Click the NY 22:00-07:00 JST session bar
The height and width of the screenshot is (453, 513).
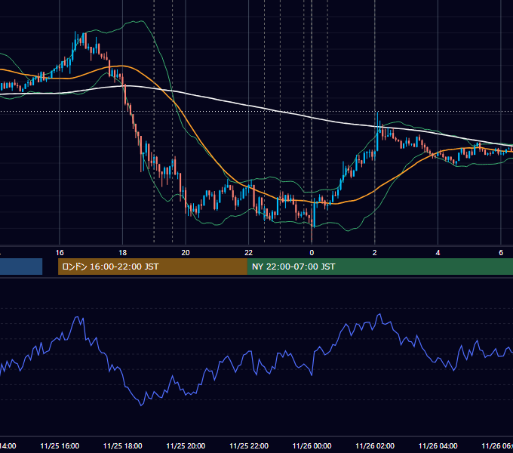[x=379, y=267]
